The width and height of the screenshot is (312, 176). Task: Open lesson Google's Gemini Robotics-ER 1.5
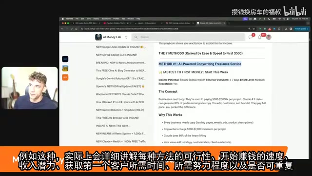120,78
